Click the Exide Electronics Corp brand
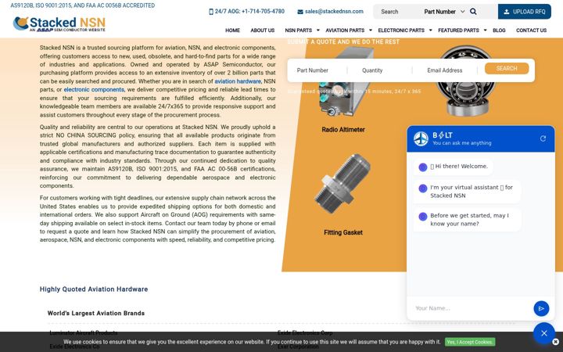Screen dimensions: 563x352 305,333
